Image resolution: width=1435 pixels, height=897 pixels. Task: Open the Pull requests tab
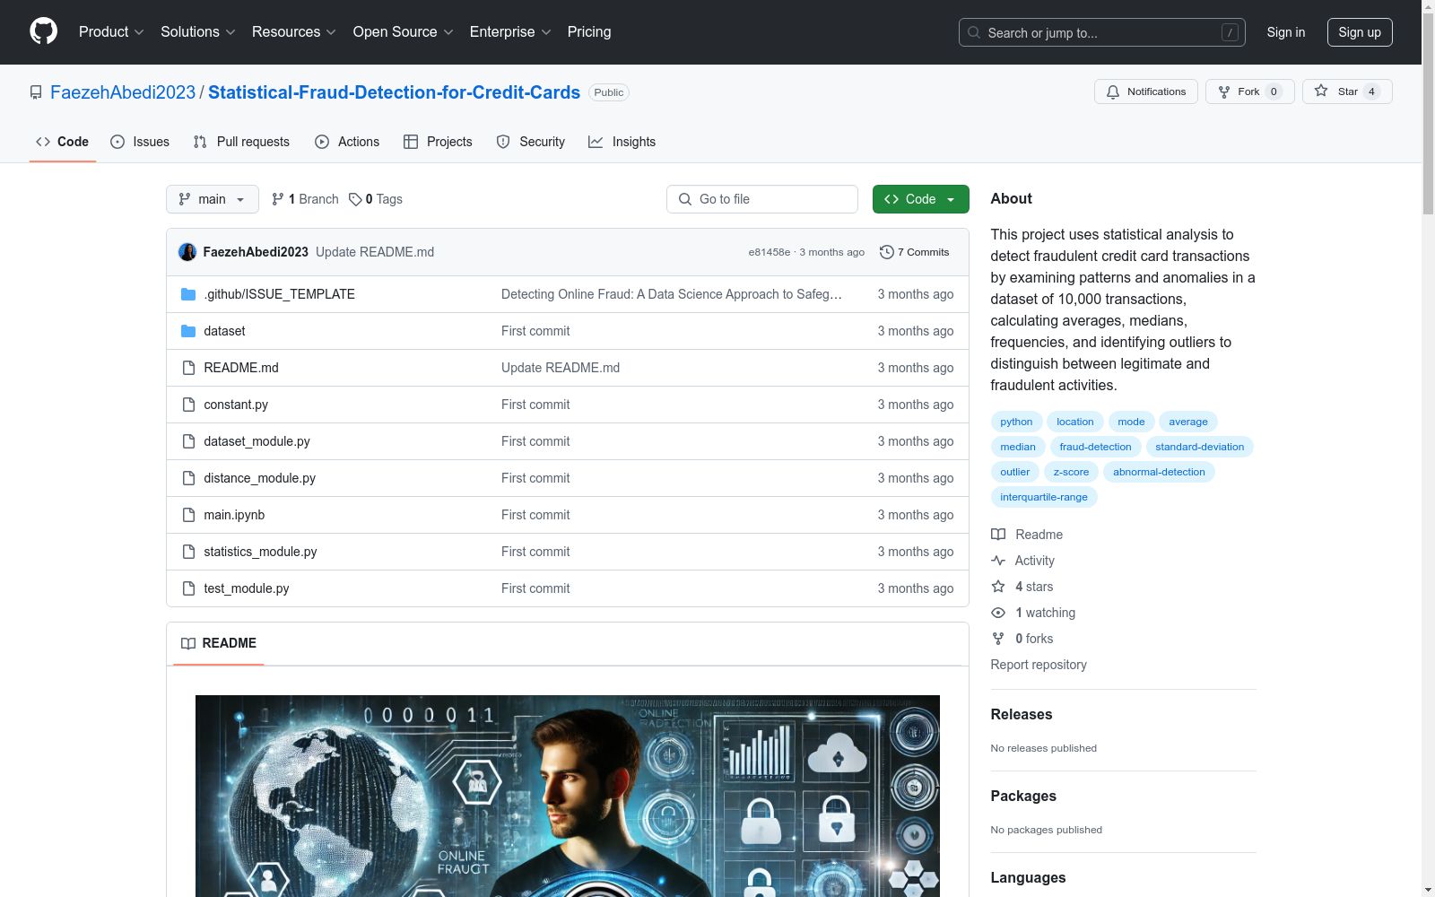point(241,142)
